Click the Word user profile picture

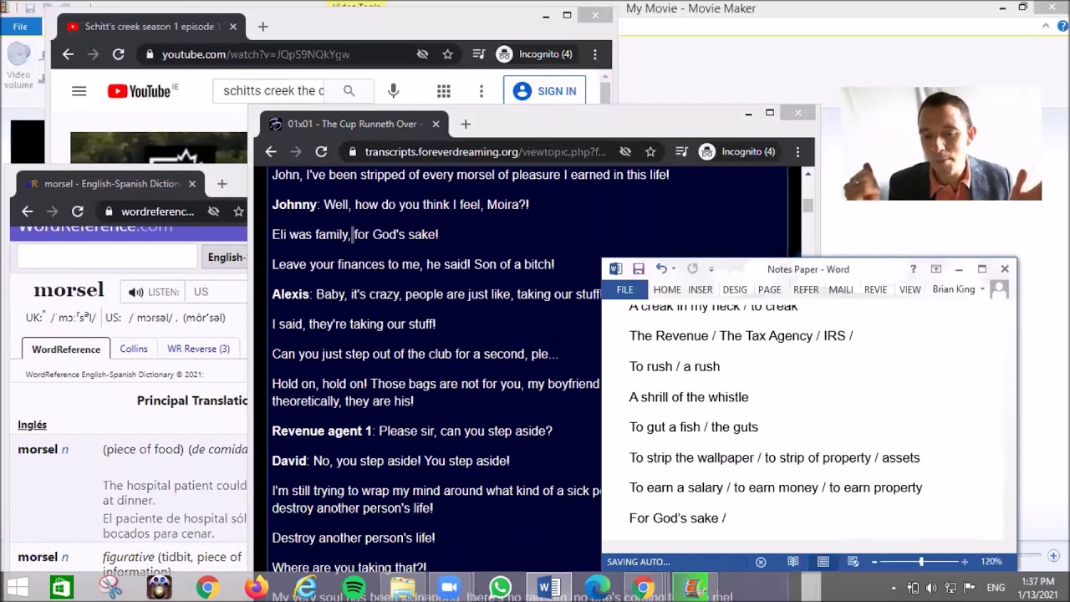pyautogui.click(x=998, y=289)
